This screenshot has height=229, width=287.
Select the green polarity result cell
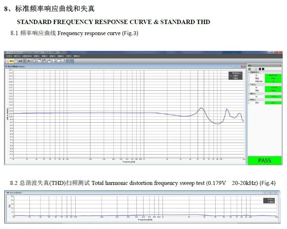[273, 102]
